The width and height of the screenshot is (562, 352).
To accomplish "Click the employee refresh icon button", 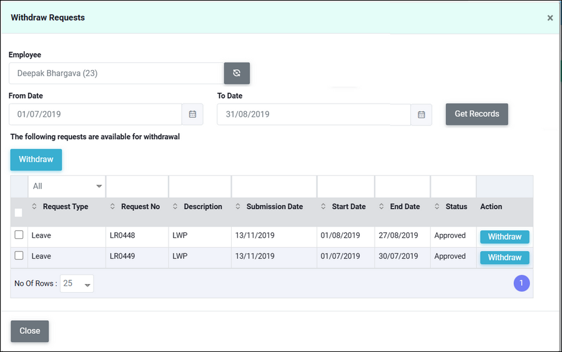I will coord(237,73).
